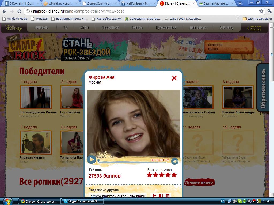The height and width of the screenshot is (205, 274).
Task: Expand the Весь мир Disney selector
Action: point(254,28)
